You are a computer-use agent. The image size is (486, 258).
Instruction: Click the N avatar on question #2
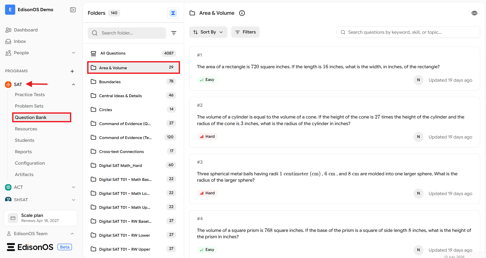tap(419, 137)
